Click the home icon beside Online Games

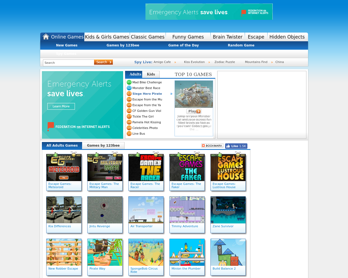point(46,36)
